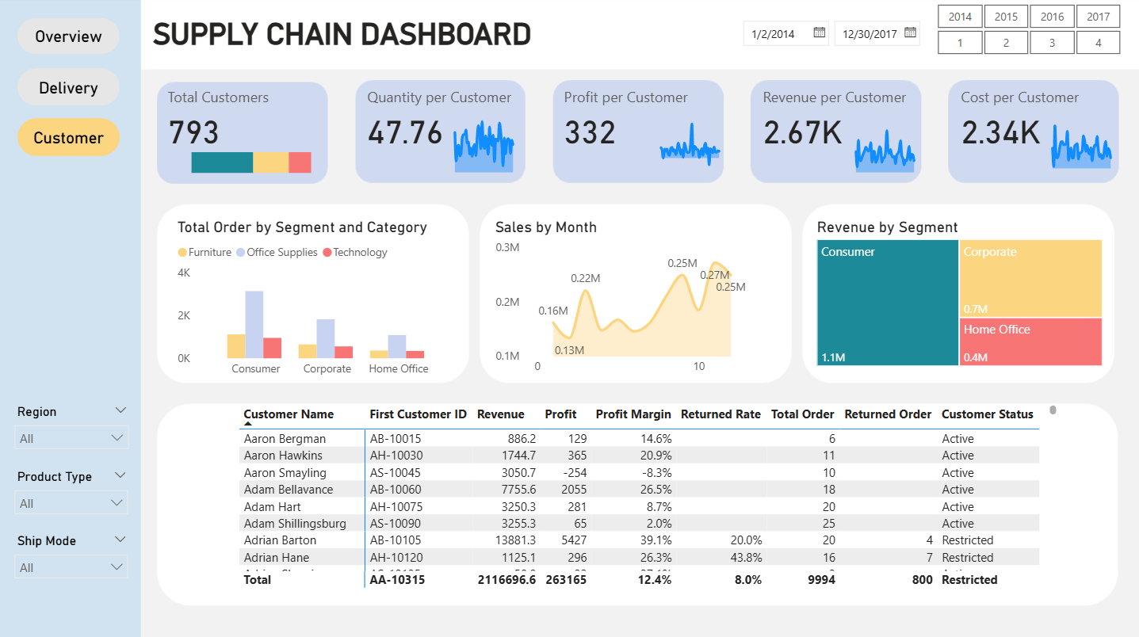The height and width of the screenshot is (637, 1139).
Task: Click the Furniture legend marker
Action: [182, 253]
